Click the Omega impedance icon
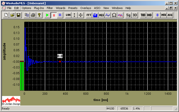The height and width of the screenshot is (112, 179). tap(114, 15)
